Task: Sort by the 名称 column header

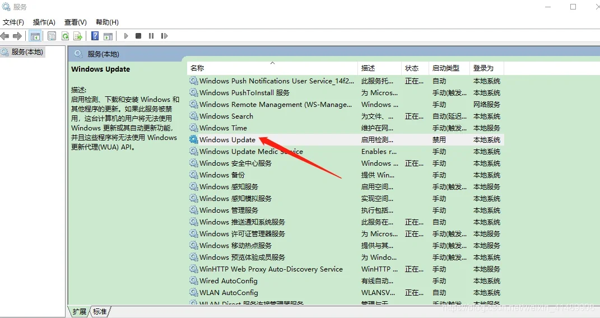Action: pos(272,68)
